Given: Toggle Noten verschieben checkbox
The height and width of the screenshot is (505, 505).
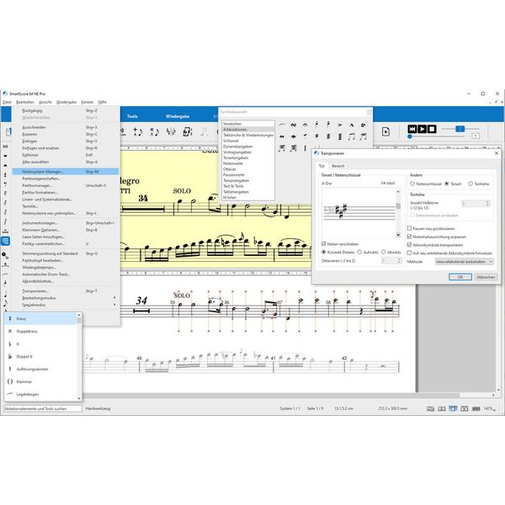Looking at the screenshot, I should 324,244.
